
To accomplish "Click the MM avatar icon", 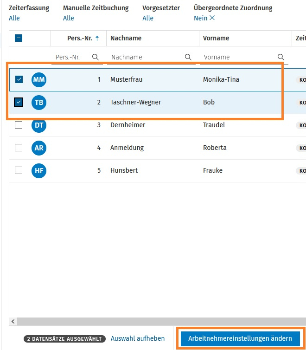I will click(39, 80).
